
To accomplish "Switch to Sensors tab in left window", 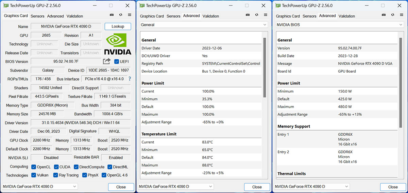I will pos(37,16).
